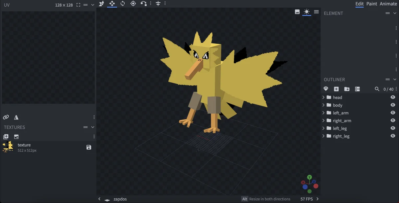This screenshot has width=399, height=203.
Task: Toggle UV fullscreen icon
Action: (78, 5)
